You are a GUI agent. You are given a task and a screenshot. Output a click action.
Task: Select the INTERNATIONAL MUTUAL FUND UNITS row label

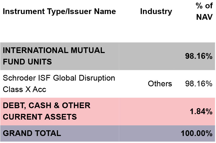point(54,56)
